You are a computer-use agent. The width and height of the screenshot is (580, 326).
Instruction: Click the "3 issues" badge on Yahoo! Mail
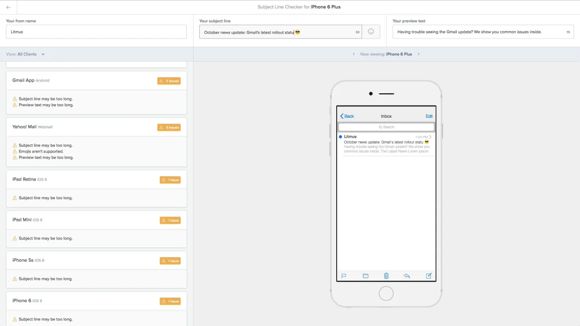tap(169, 127)
